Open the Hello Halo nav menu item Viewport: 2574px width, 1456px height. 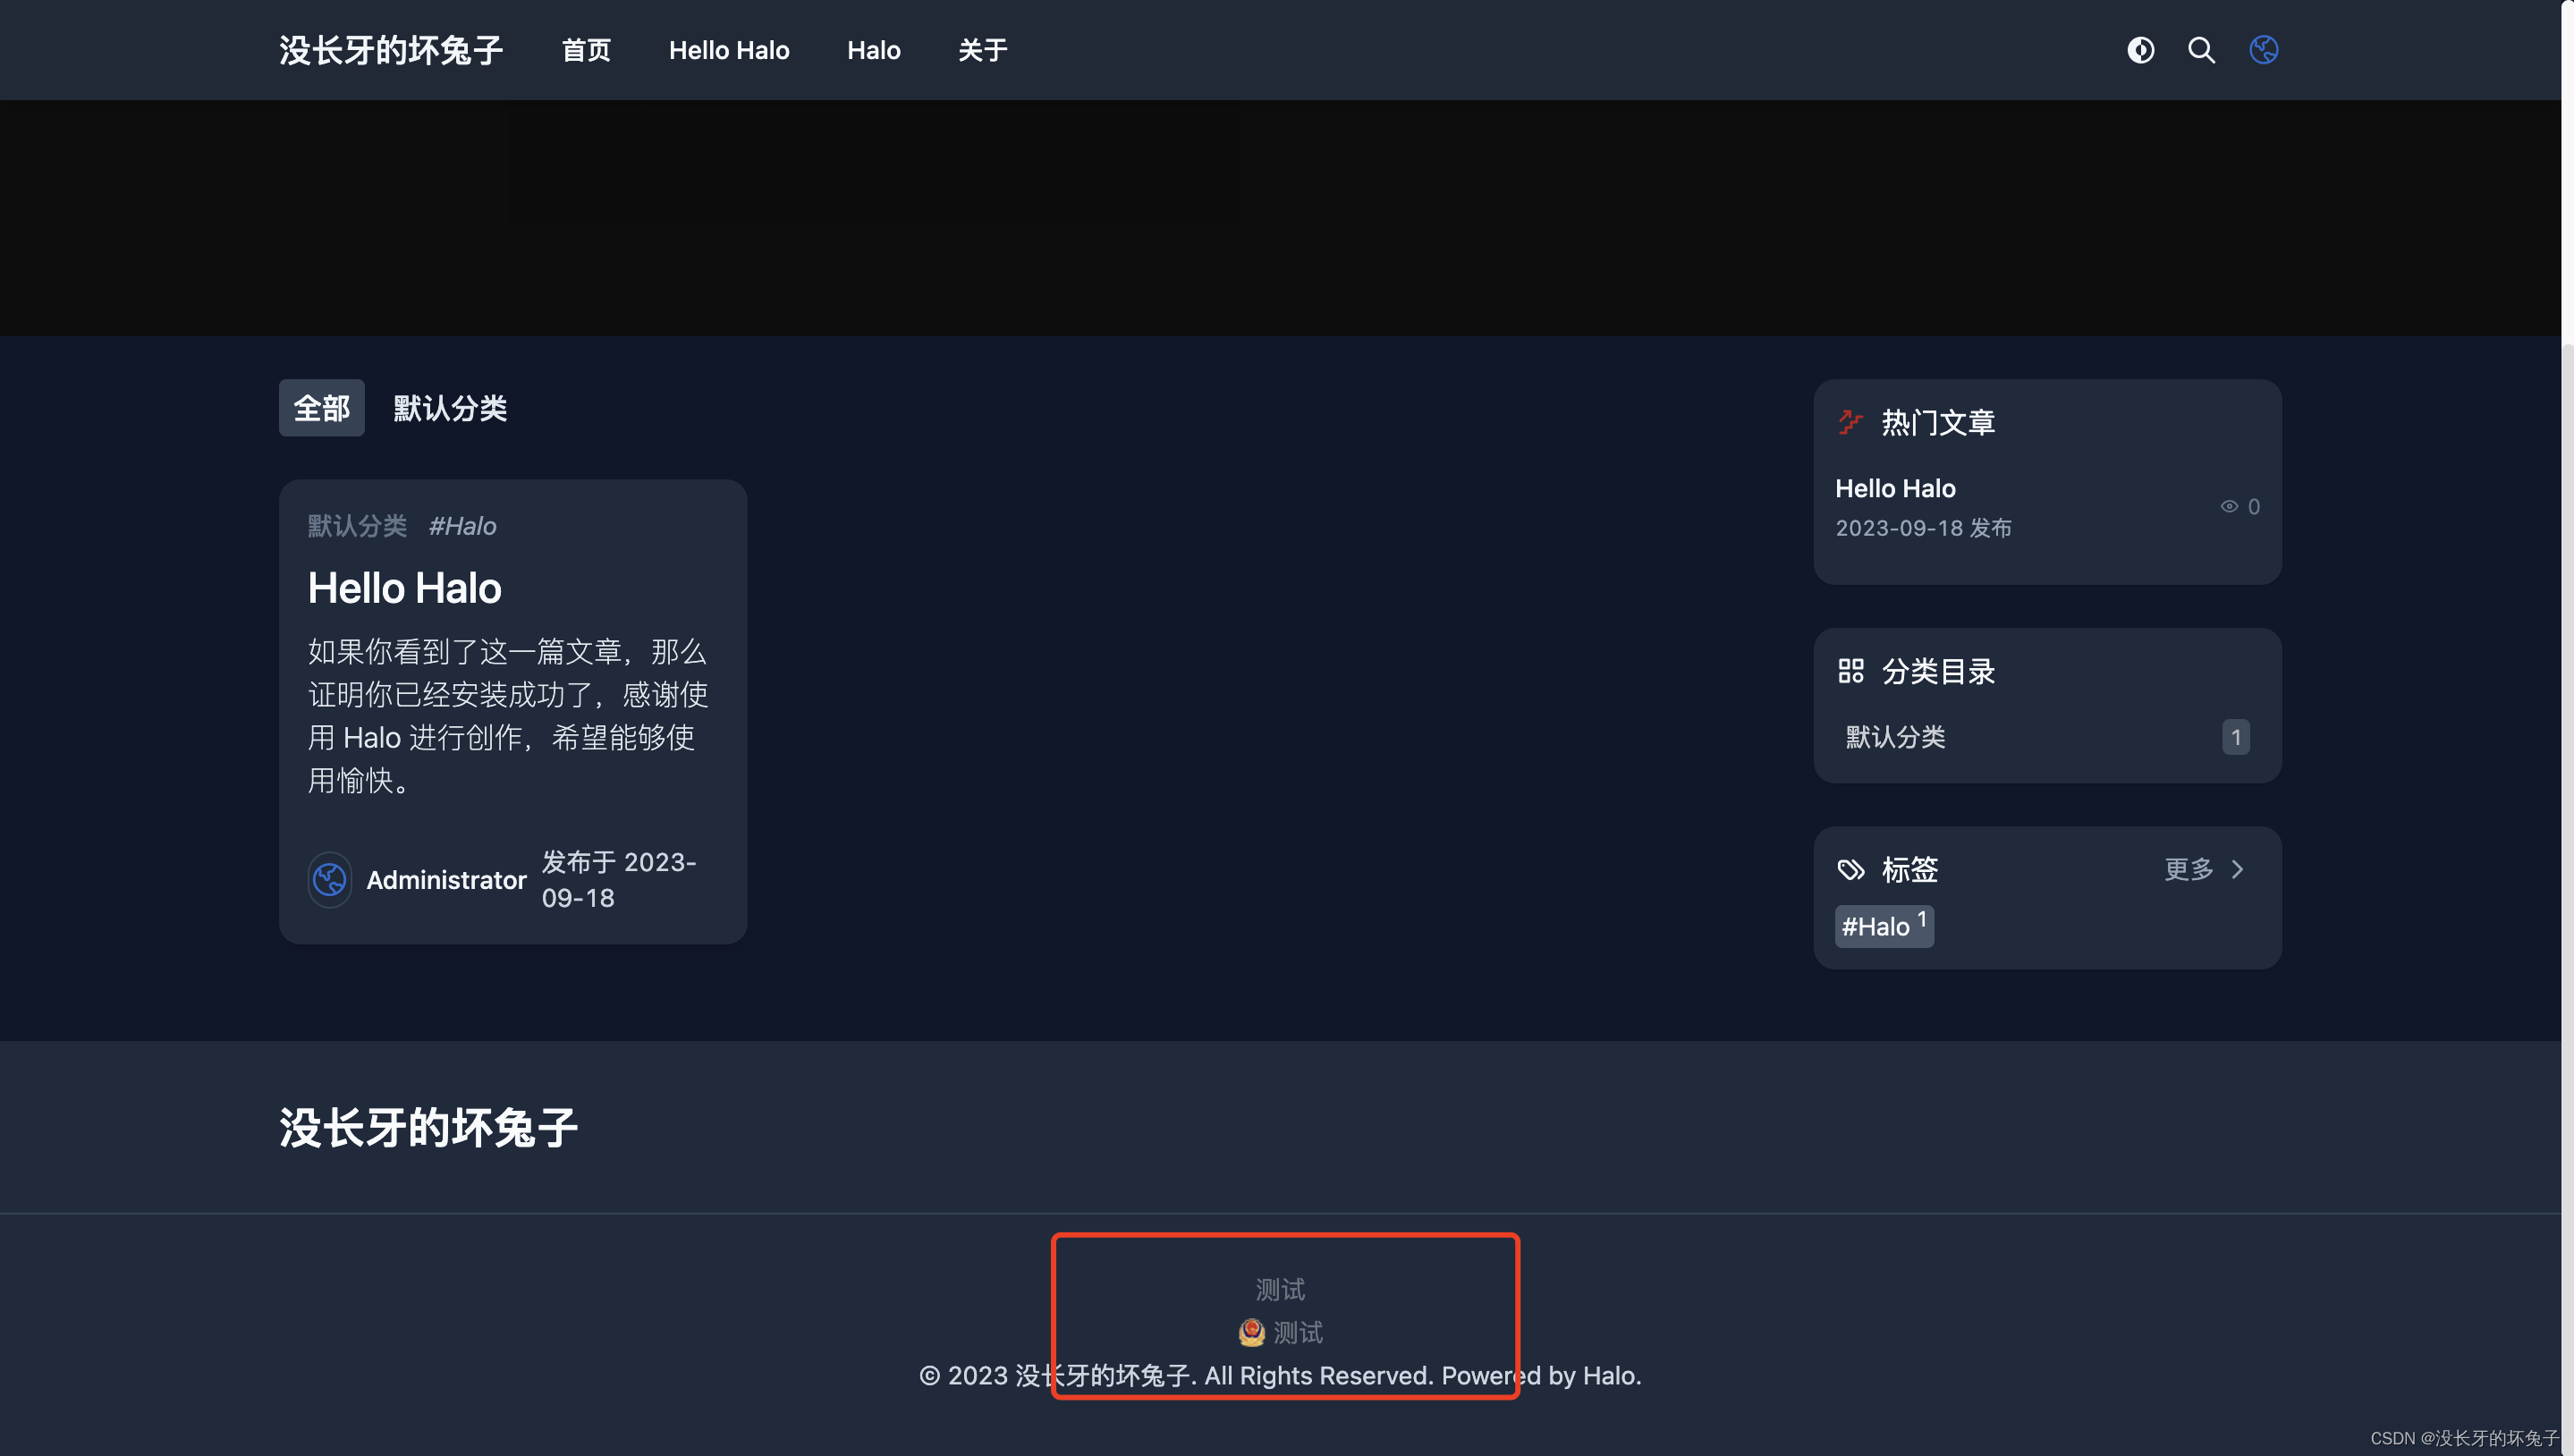pos(729,50)
